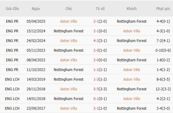Open the 1-1 score from 11/10/2022
This screenshot has width=173, height=113.
96,70
